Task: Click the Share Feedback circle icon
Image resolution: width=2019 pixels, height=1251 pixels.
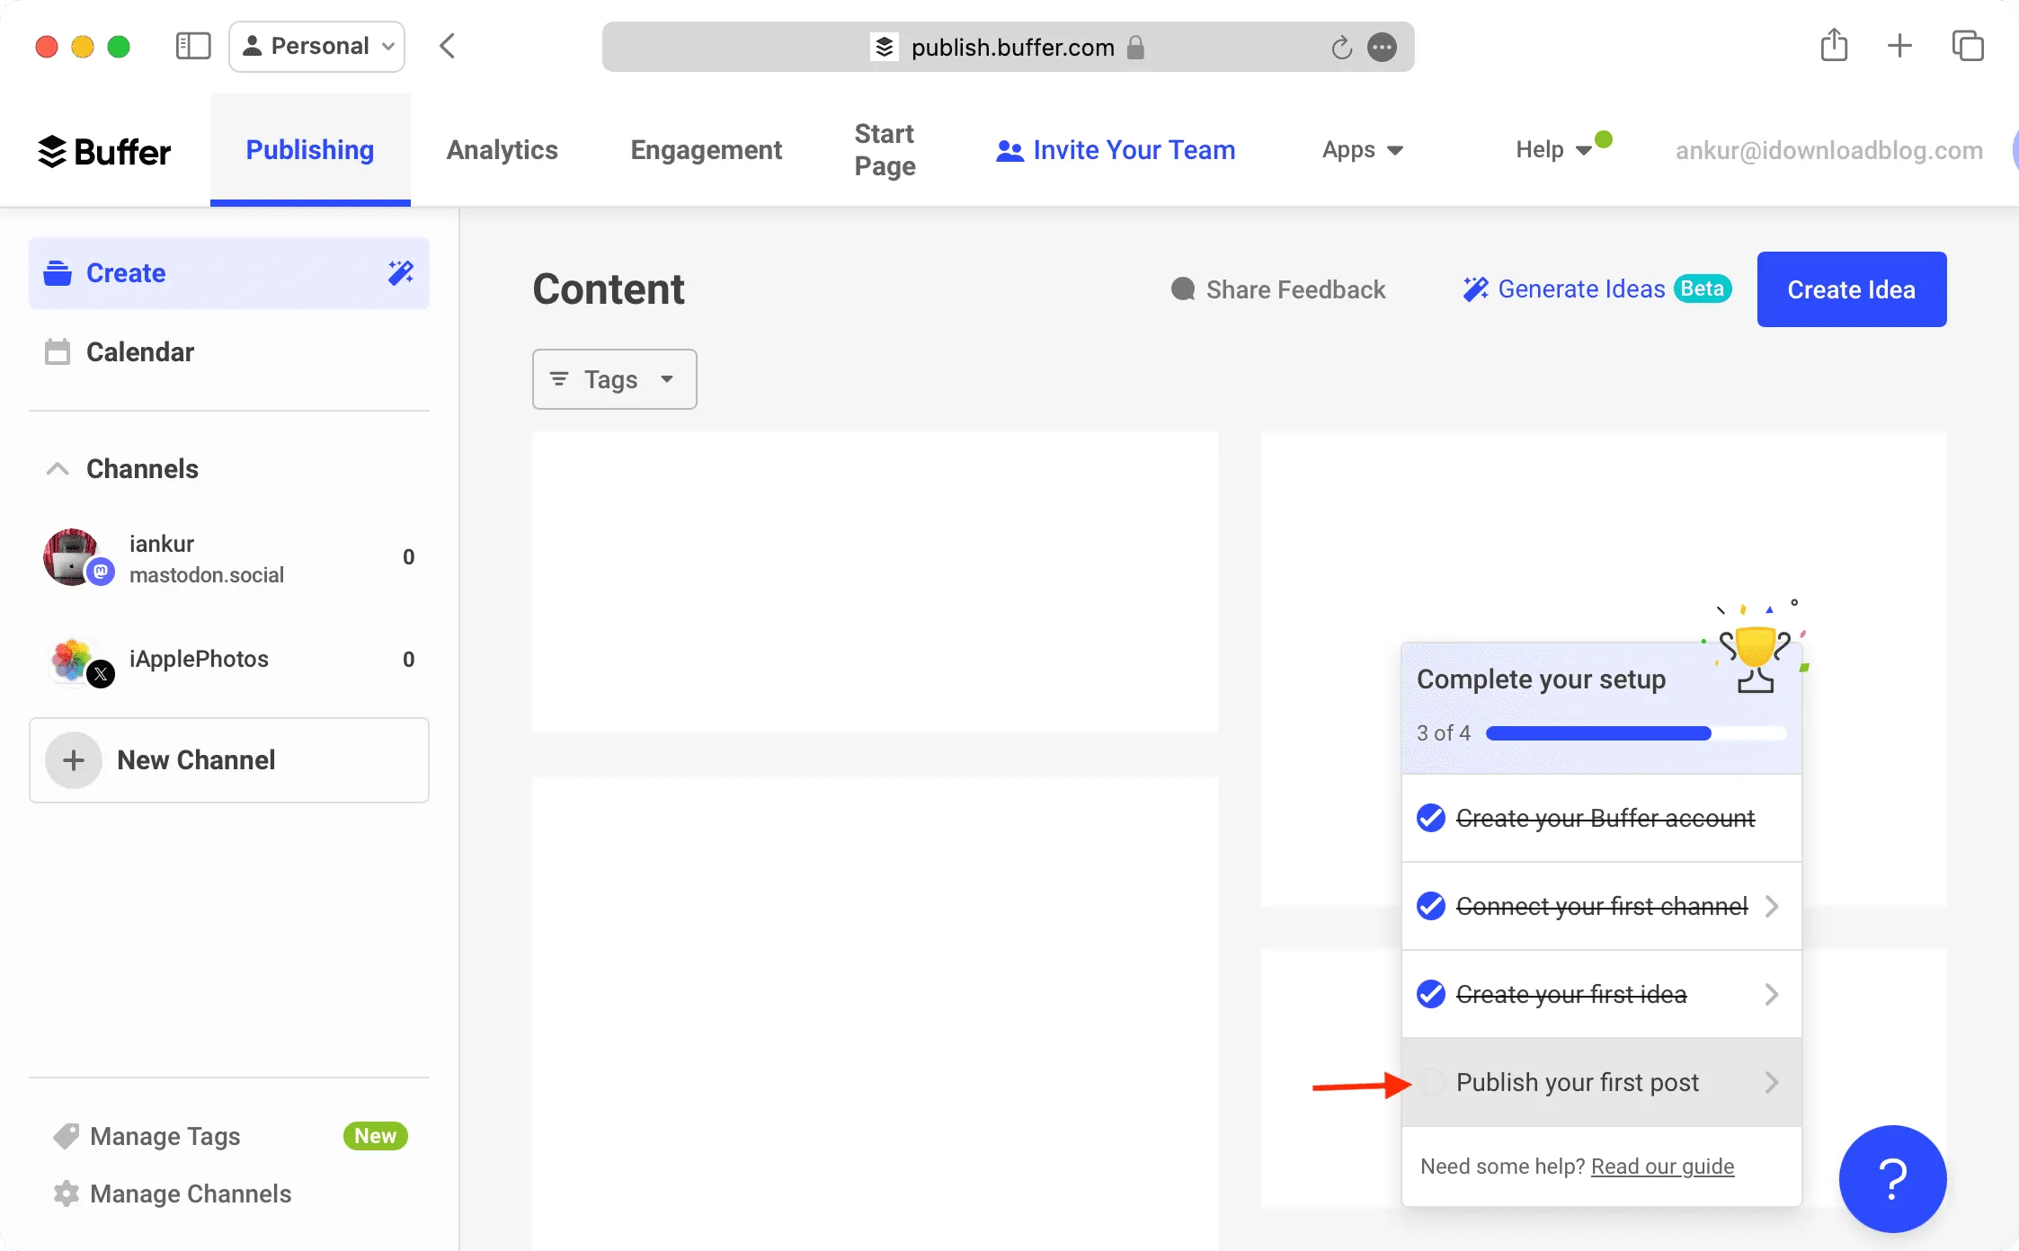Action: 1183,288
